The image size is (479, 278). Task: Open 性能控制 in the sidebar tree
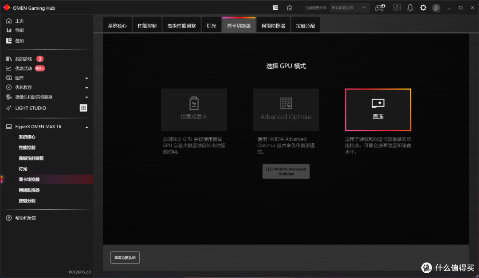27,148
